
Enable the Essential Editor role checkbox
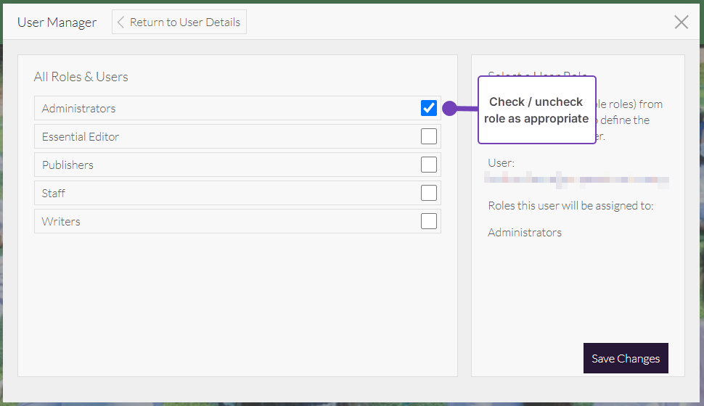click(429, 136)
